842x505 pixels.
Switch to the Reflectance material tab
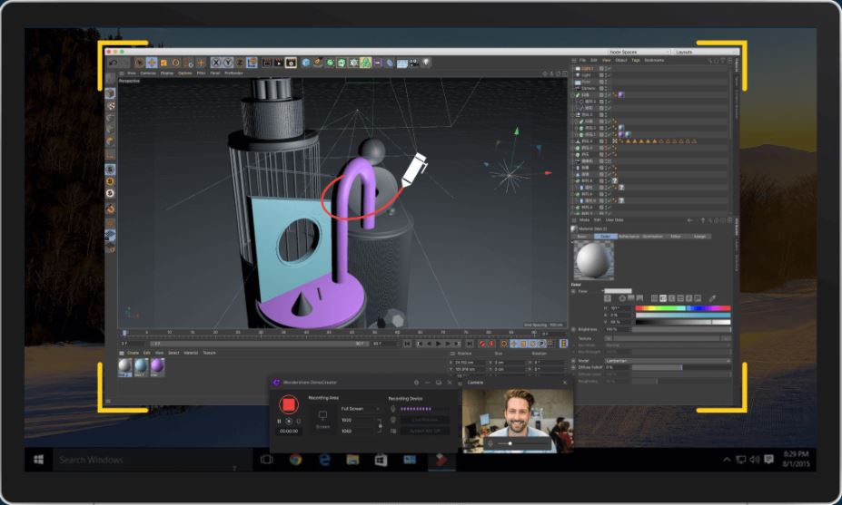point(629,237)
